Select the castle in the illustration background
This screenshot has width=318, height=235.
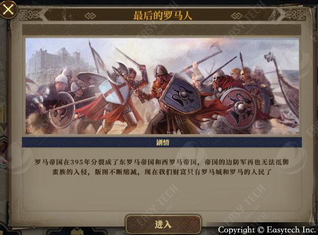tap(53, 59)
